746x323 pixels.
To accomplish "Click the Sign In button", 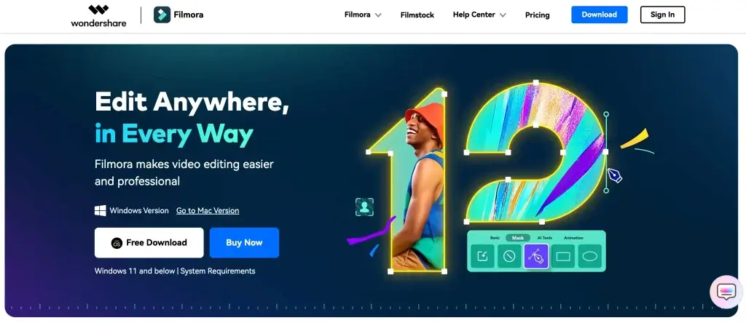I will [x=663, y=15].
